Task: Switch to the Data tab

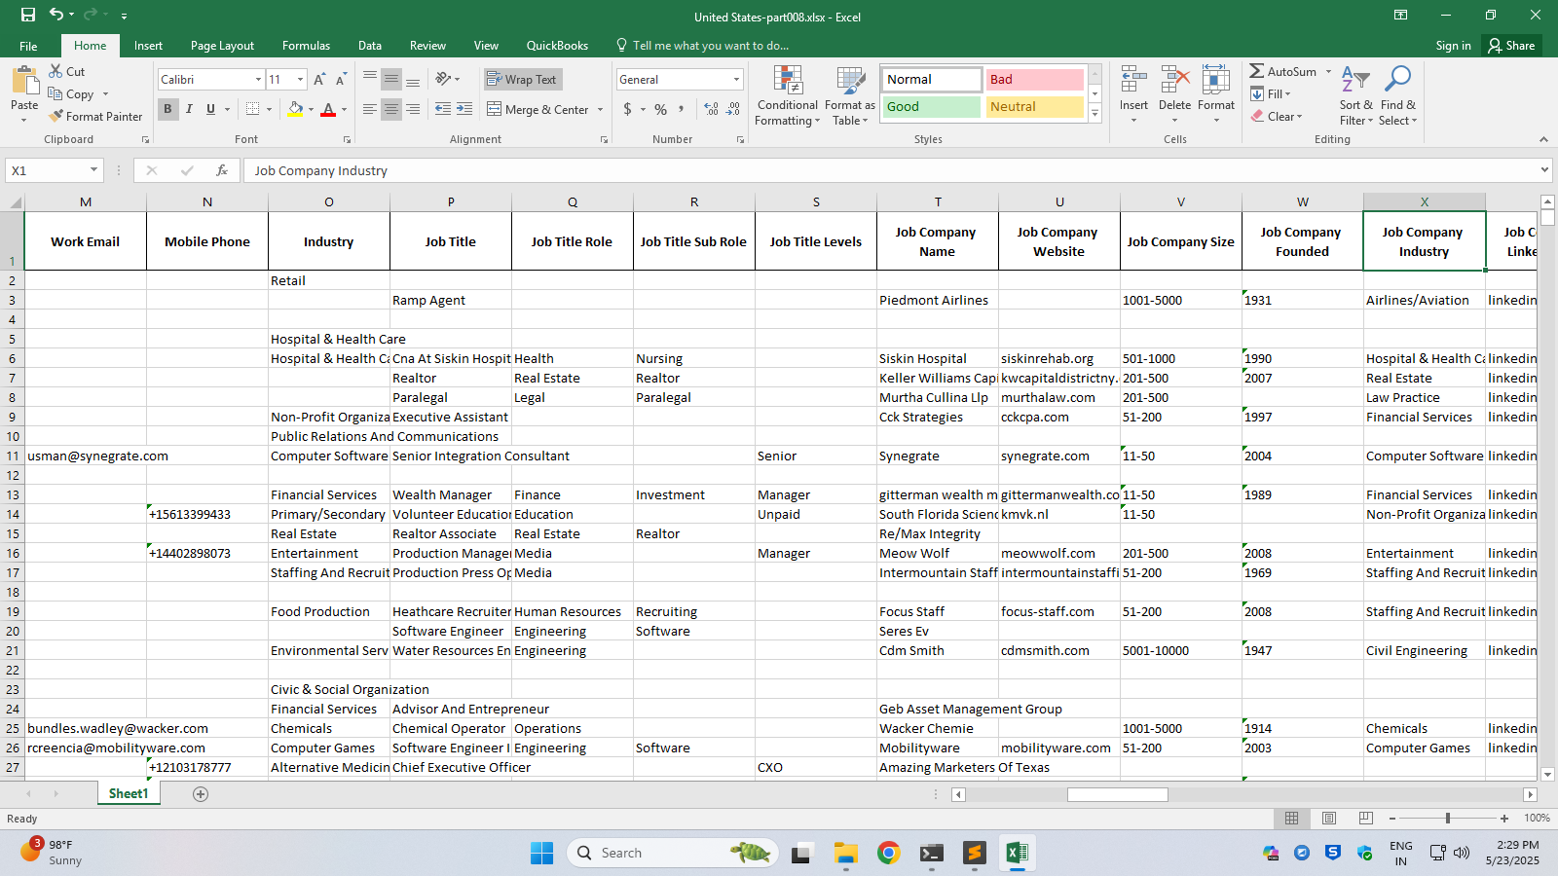Action: pos(369,46)
